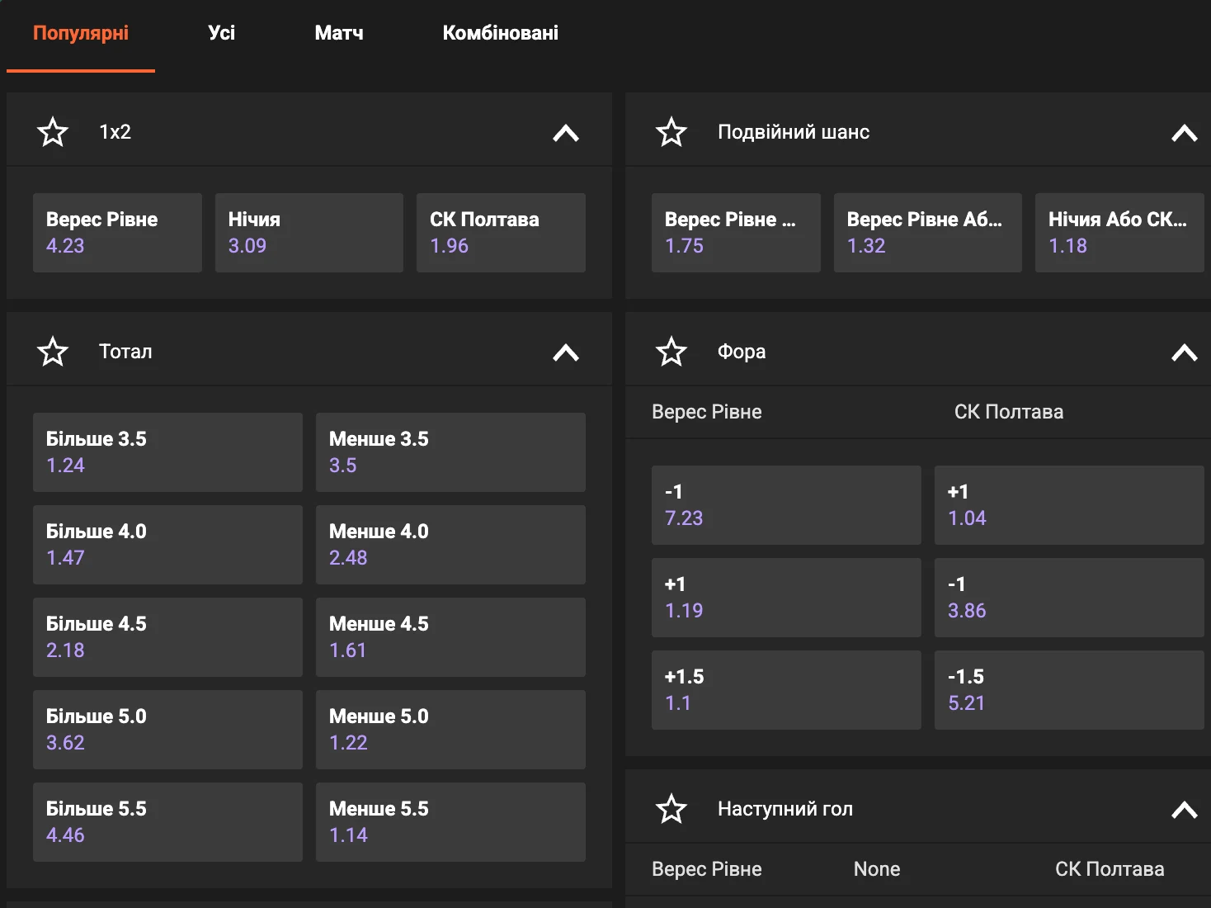
Task: Choose Більше 4.5 total at 2.18
Action: [x=167, y=637]
